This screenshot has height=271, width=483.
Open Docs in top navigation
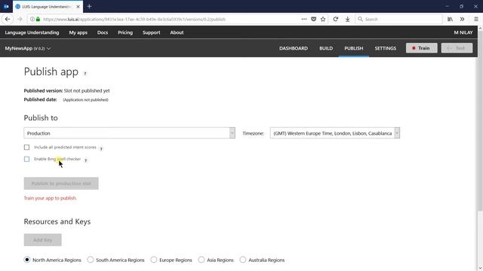point(103,32)
